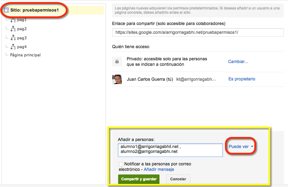The image size is (288, 187).
Task: Click Juan Carlos Guerra's profile photo
Action: (x=117, y=79)
